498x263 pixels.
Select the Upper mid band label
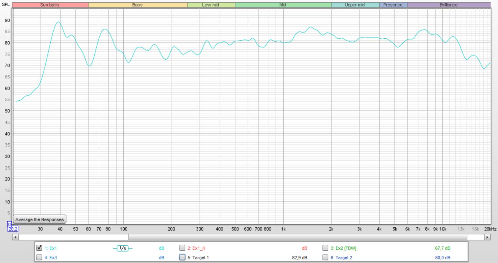click(x=355, y=5)
